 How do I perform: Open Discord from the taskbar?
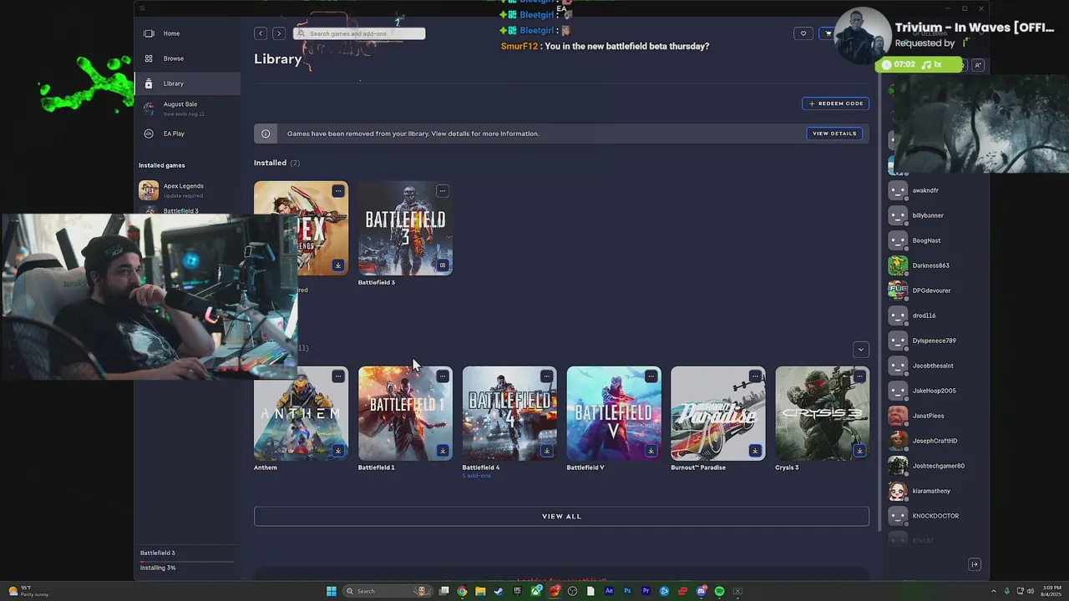click(702, 591)
